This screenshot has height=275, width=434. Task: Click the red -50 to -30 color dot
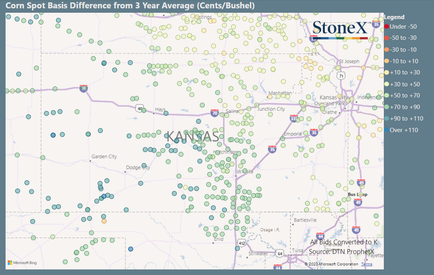tap(387, 38)
